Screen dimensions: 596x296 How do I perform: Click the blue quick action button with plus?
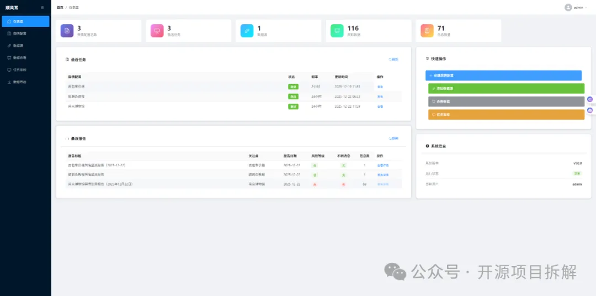pos(504,75)
